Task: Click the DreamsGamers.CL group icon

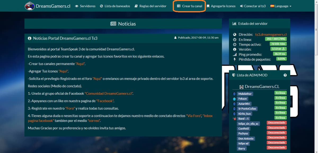Action: pyautogui.click(x=241, y=87)
